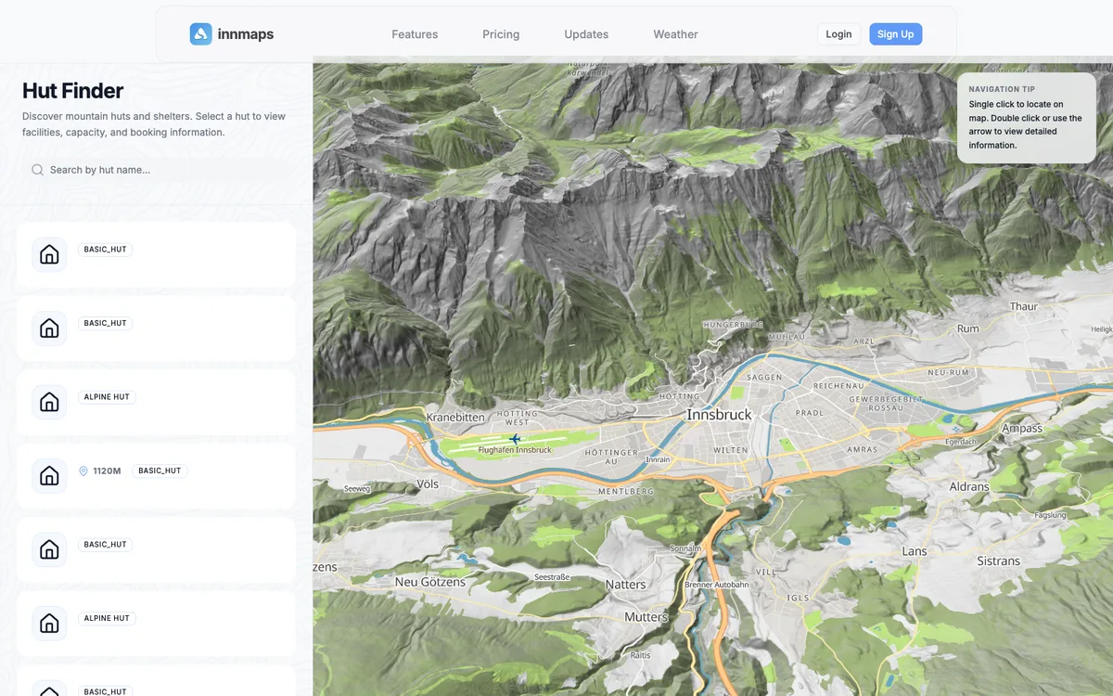Click the Neu Götzens map label
The height and width of the screenshot is (696, 1113).
click(429, 582)
